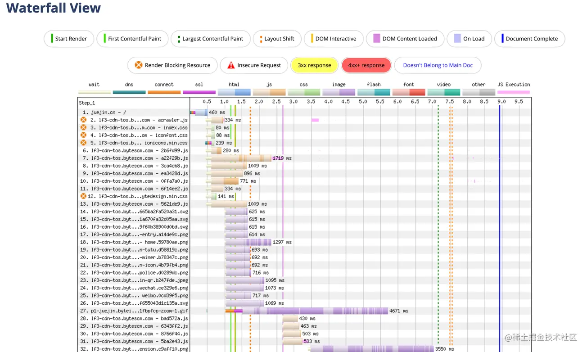Image resolution: width=587 pixels, height=352 pixels.
Task: Click the purple DOM Content Loaded color square
Action: [377, 39]
